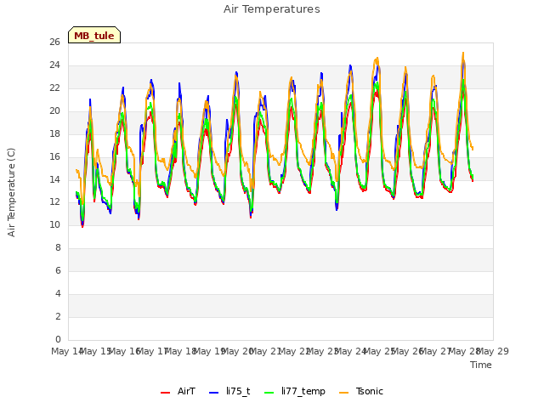Click the y-axis value 22
This screenshot has width=544, height=408.
click(54, 88)
